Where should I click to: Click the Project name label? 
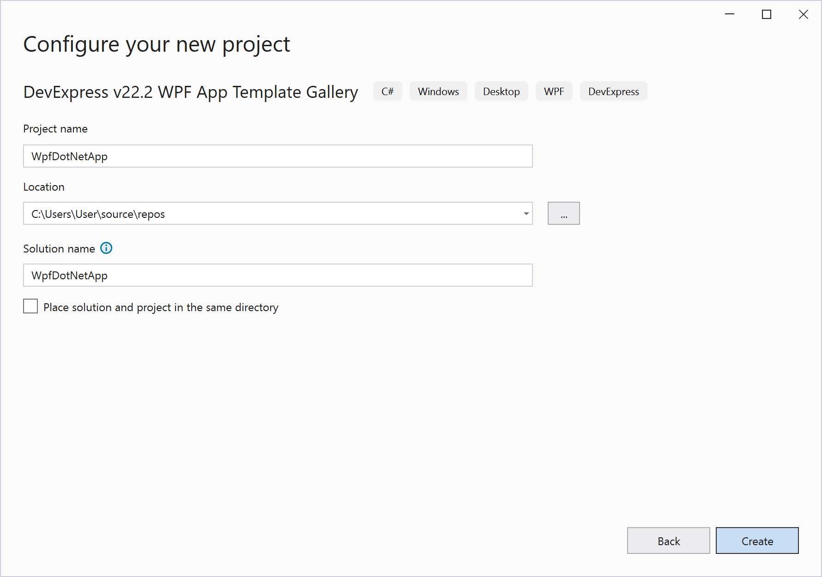[x=55, y=129]
